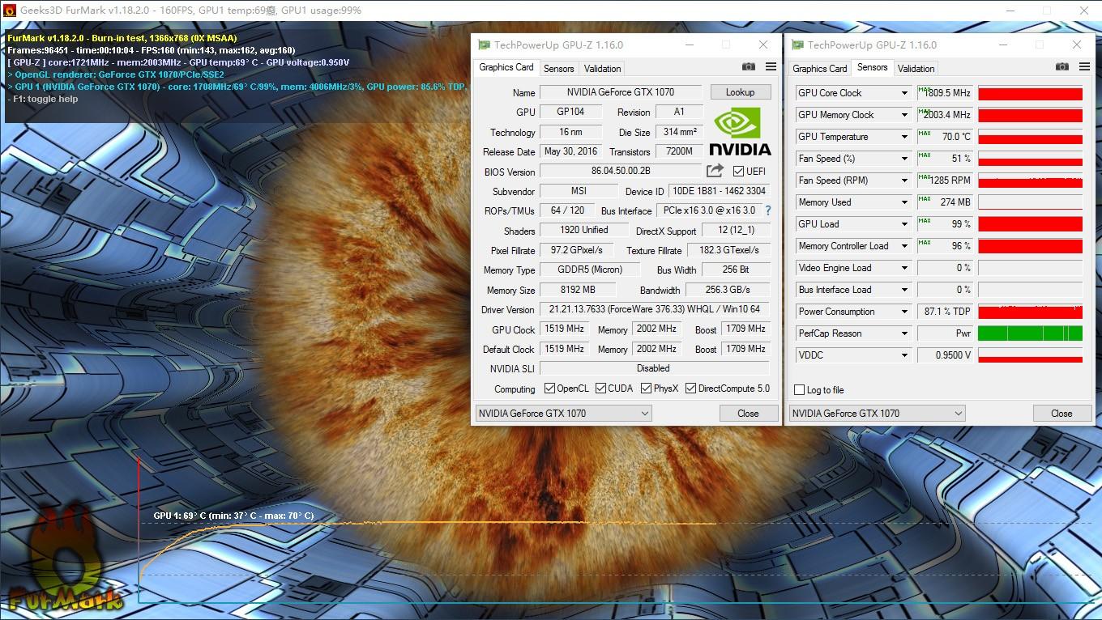This screenshot has width=1102, height=620.
Task: Click the PerfCap Reason green graph bar
Action: click(x=1030, y=333)
